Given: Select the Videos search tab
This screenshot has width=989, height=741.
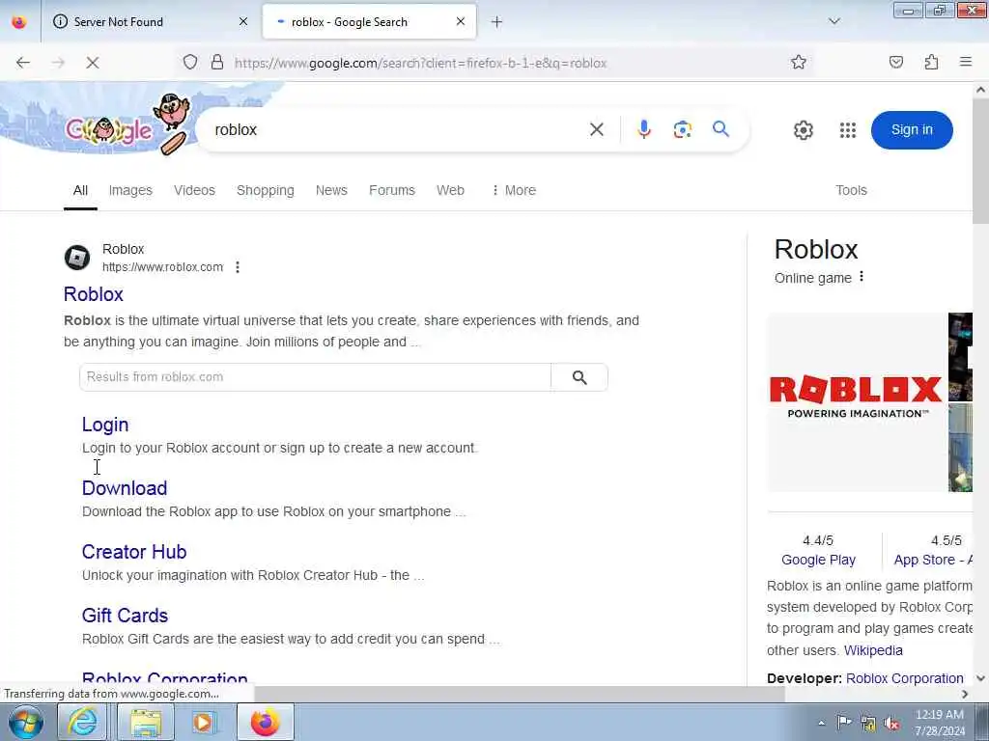Looking at the screenshot, I should click(x=194, y=190).
